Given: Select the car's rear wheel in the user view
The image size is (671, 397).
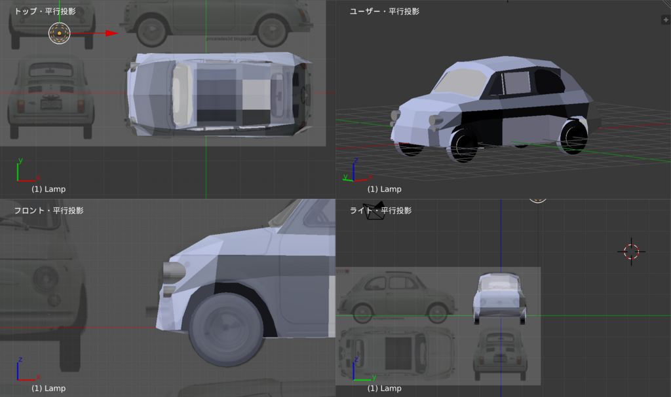Looking at the screenshot, I should tap(573, 136).
